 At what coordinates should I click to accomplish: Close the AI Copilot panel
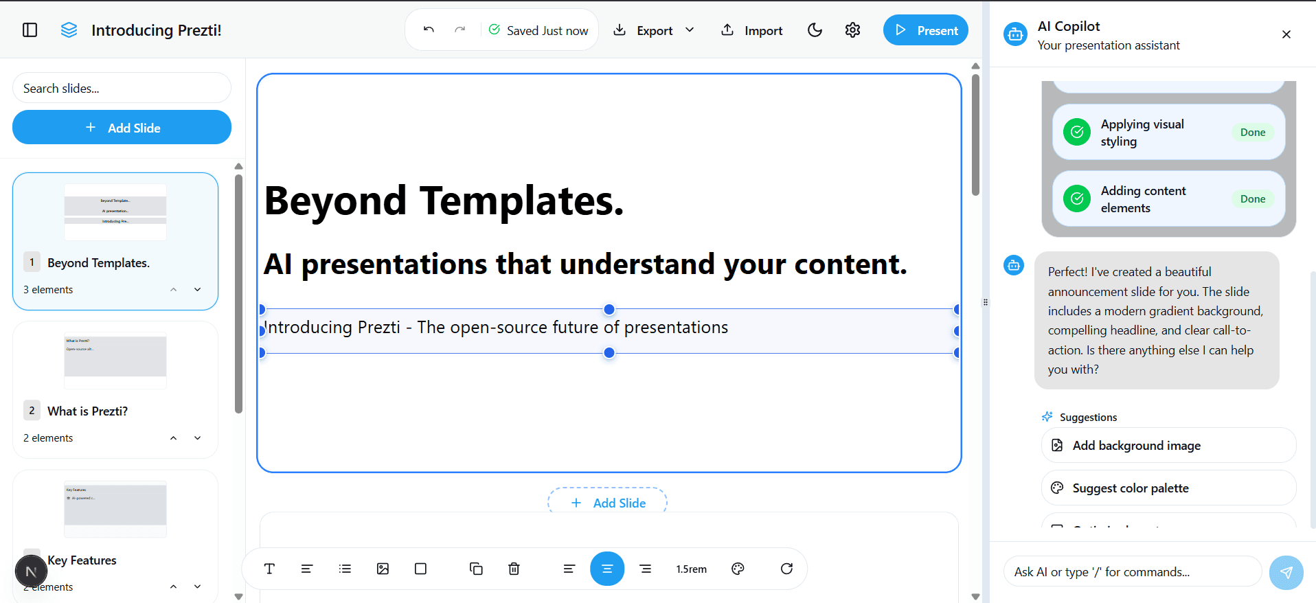(1286, 34)
